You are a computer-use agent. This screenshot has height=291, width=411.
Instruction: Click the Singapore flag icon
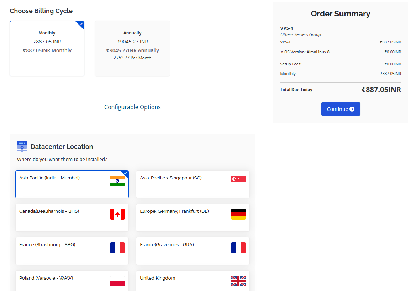tap(238, 179)
